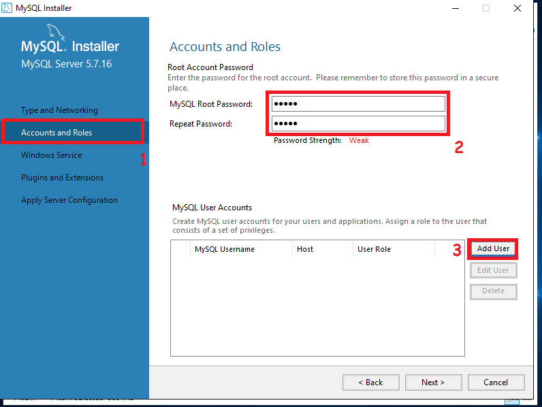The width and height of the screenshot is (542, 407).
Task: Minimize the MySQL Installer window
Action: coord(456,8)
